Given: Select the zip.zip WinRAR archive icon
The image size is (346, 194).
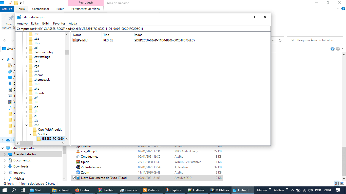Looking at the screenshot, I should (78, 162).
